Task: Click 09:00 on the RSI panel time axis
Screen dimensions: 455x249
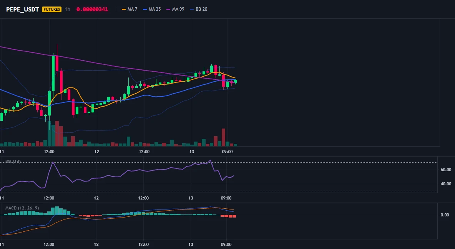Action: click(226, 198)
